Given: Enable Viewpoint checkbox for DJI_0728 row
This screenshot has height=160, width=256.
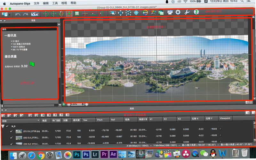Looking at the screenshot, I should click(220, 129).
